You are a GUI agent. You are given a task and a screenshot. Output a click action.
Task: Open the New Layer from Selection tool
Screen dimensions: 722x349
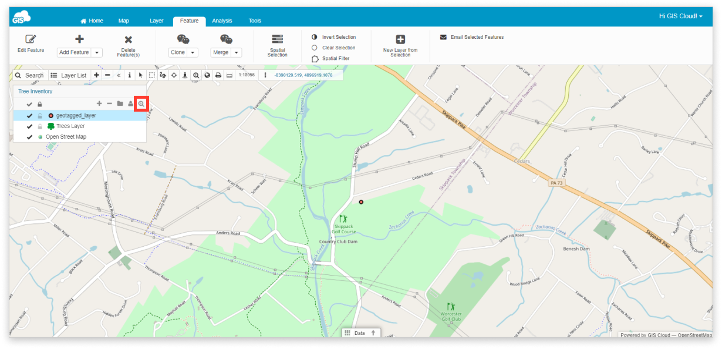pos(400,46)
